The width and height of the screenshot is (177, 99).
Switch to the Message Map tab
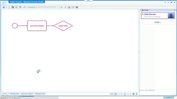point(14,94)
